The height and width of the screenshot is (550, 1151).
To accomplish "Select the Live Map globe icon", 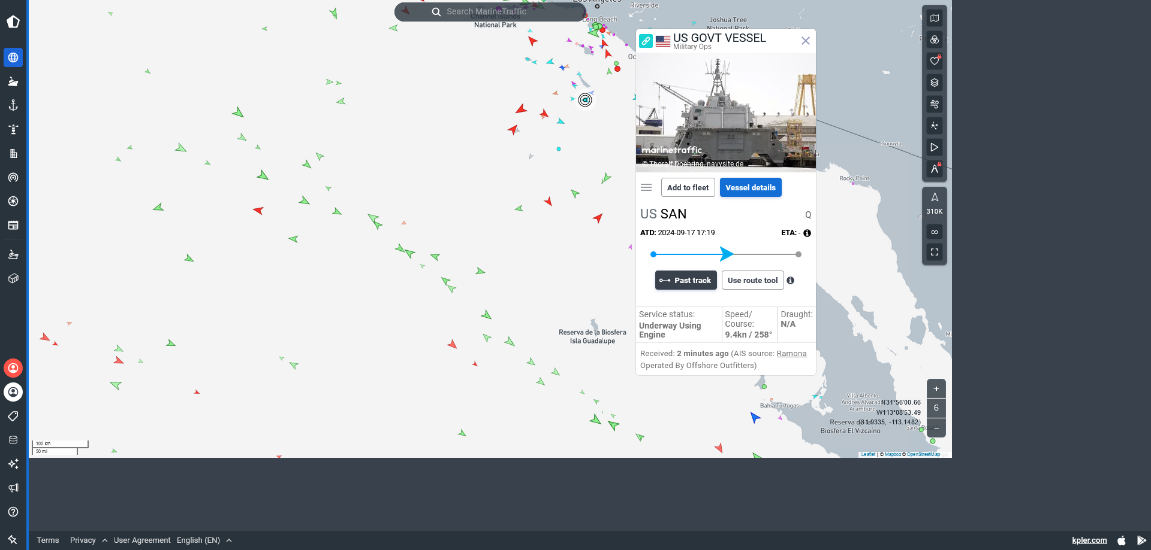I will pyautogui.click(x=13, y=57).
